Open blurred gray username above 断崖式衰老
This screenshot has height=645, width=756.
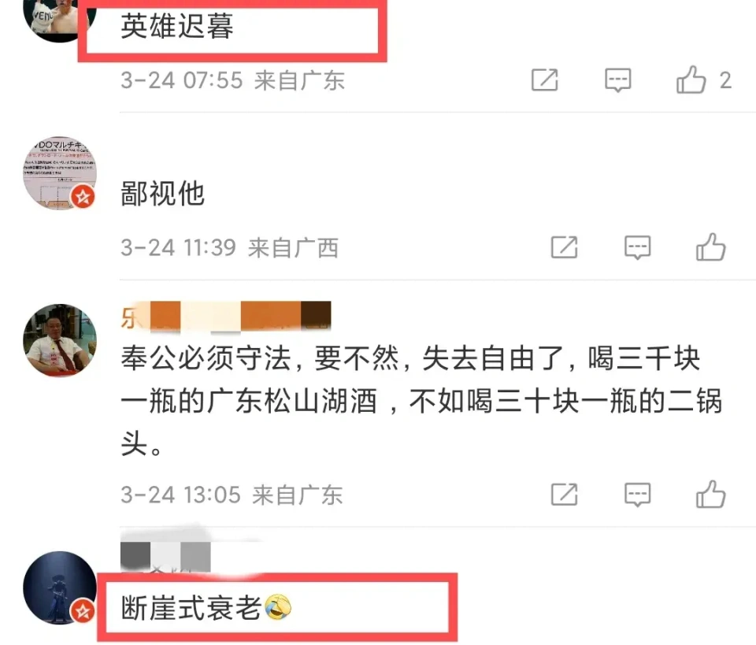tap(165, 555)
